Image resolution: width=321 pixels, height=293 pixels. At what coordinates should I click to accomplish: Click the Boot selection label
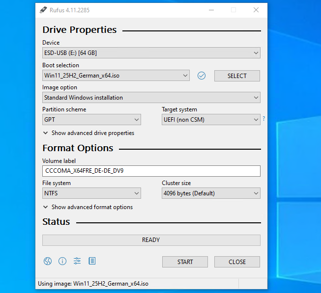point(60,65)
